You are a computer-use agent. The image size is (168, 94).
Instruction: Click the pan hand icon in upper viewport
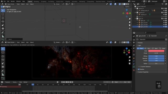[129, 22]
